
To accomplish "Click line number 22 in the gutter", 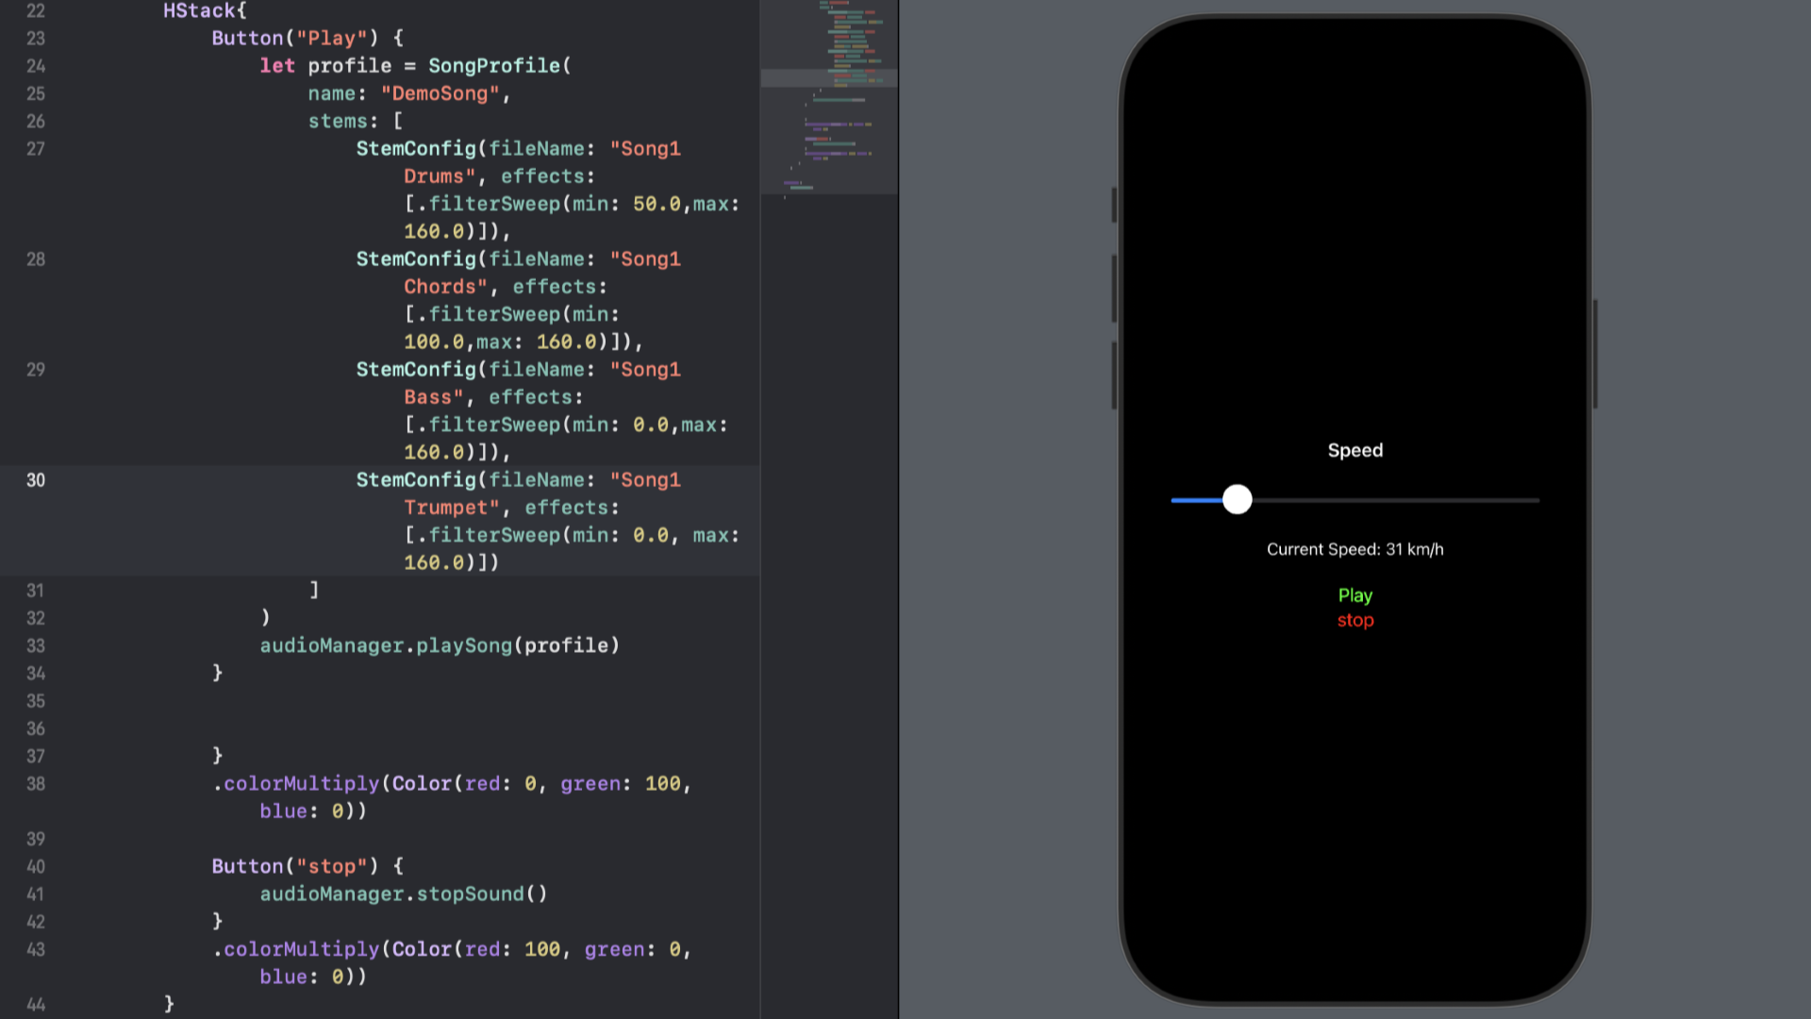I will (36, 11).
